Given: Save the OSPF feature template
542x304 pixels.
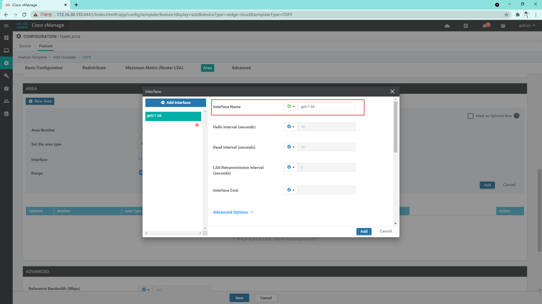Looking at the screenshot, I should (239, 298).
